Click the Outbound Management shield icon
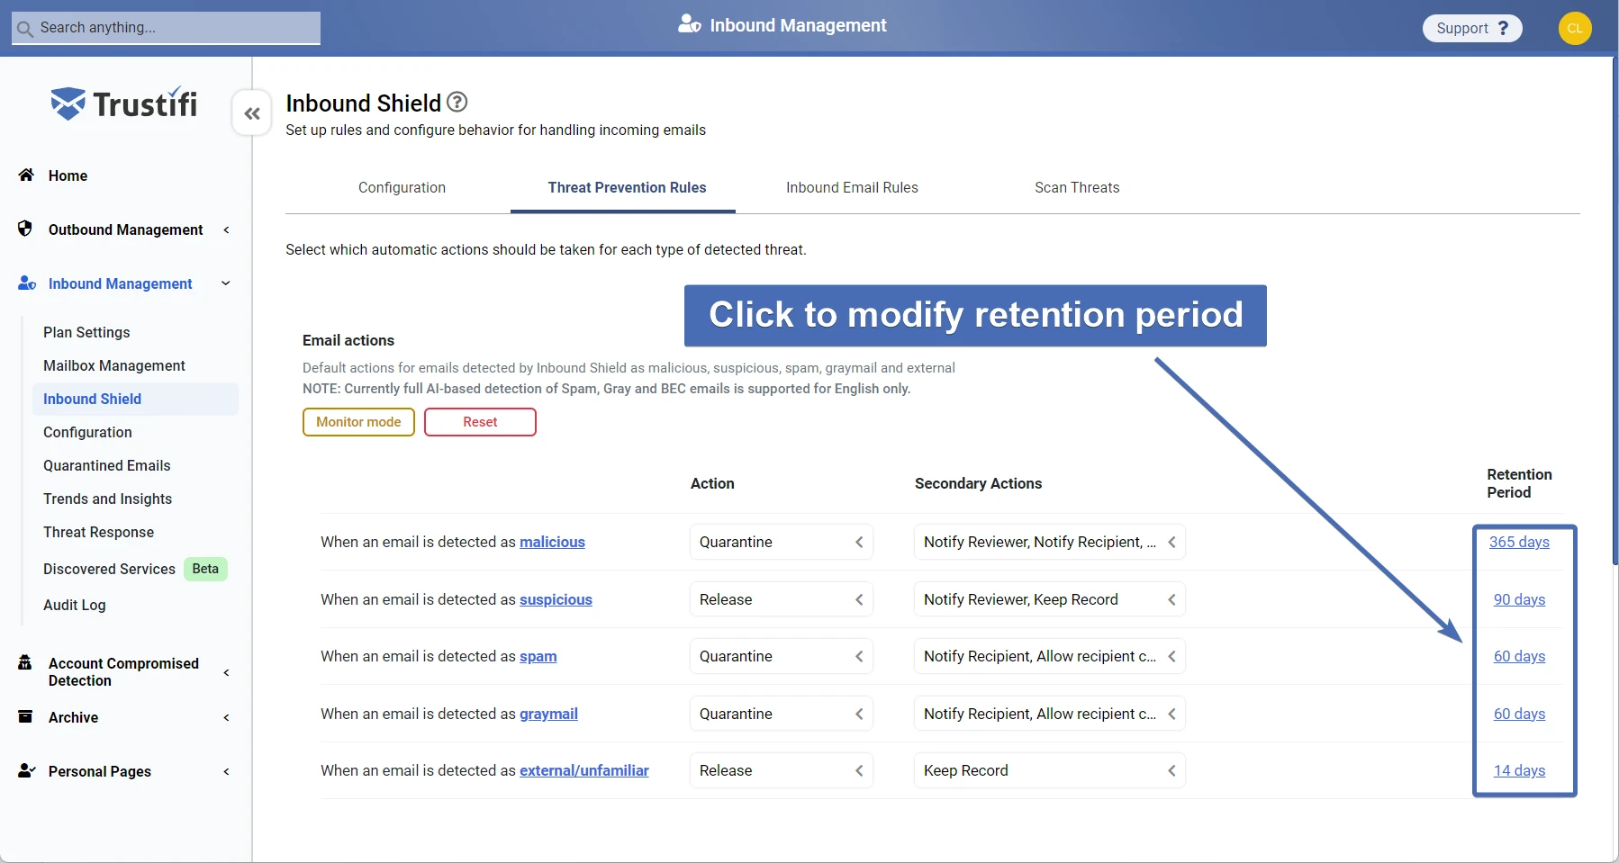The width and height of the screenshot is (1619, 863). point(25,229)
